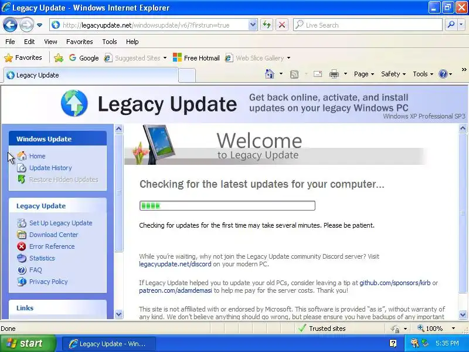The width and height of the screenshot is (469, 352).
Task: Click sidebar scrollbar down arrow
Action: click(x=119, y=314)
